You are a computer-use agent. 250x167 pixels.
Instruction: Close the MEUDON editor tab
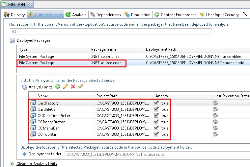(x=29, y=4)
